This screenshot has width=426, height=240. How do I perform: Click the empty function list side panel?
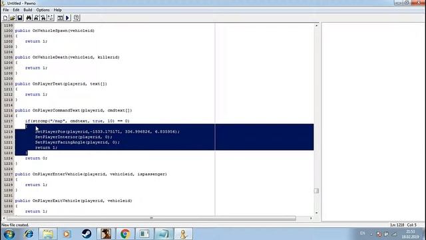(x=373, y=122)
